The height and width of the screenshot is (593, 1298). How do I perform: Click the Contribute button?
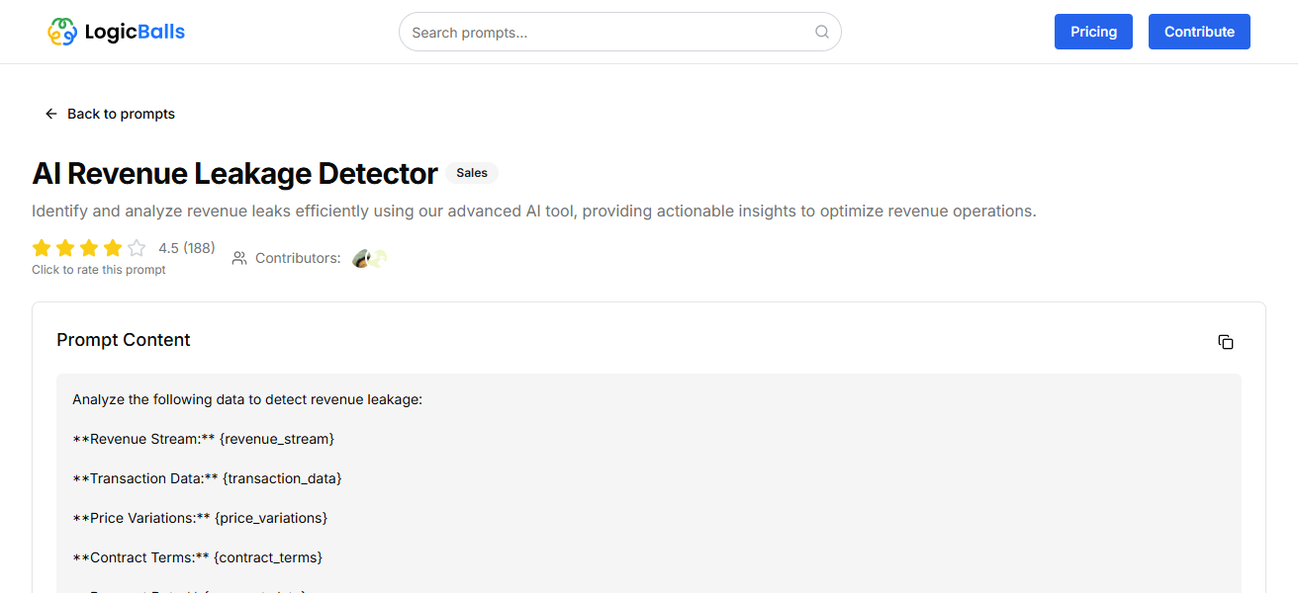tap(1199, 31)
